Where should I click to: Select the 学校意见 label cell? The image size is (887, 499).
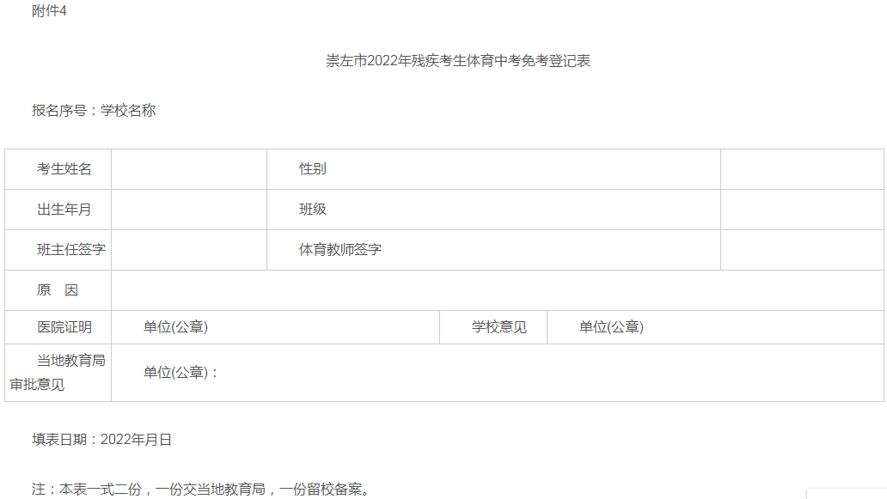click(x=493, y=327)
